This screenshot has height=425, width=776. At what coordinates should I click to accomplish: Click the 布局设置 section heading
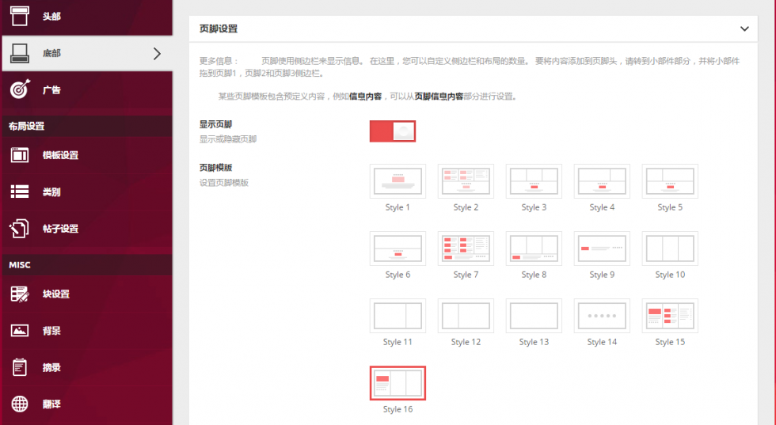pyautogui.click(x=27, y=126)
